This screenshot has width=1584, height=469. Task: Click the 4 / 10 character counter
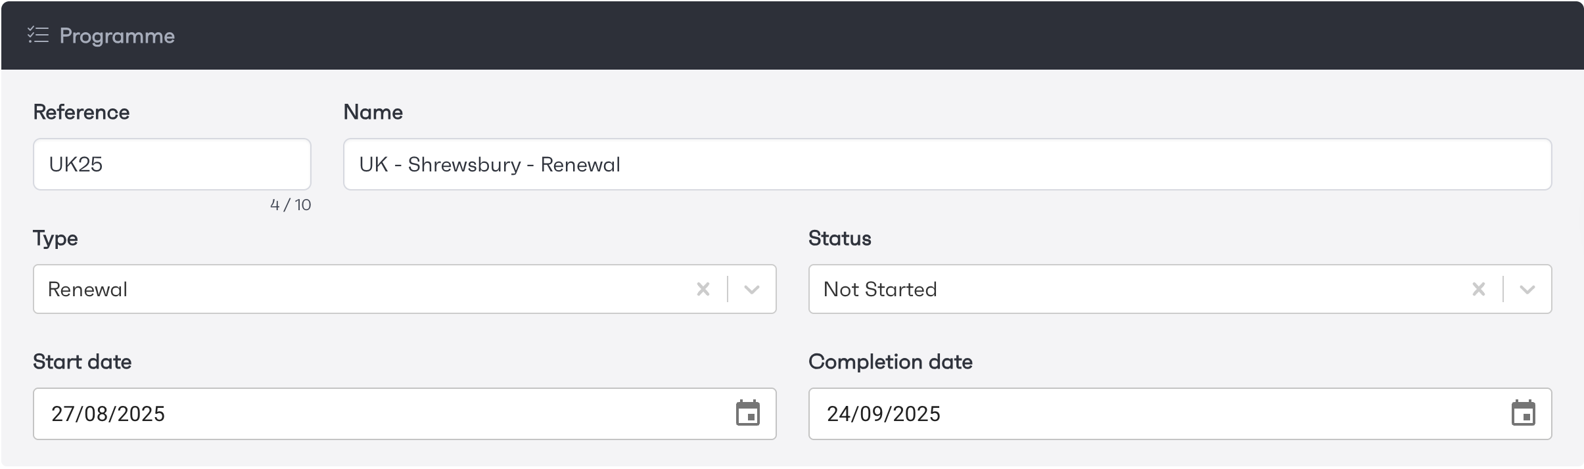click(291, 205)
